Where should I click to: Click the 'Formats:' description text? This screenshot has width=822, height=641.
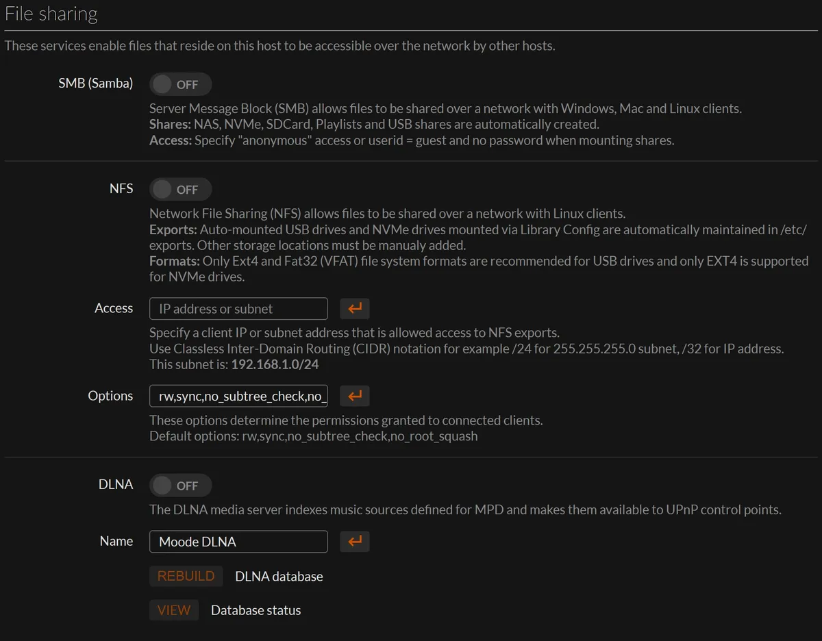(x=479, y=268)
